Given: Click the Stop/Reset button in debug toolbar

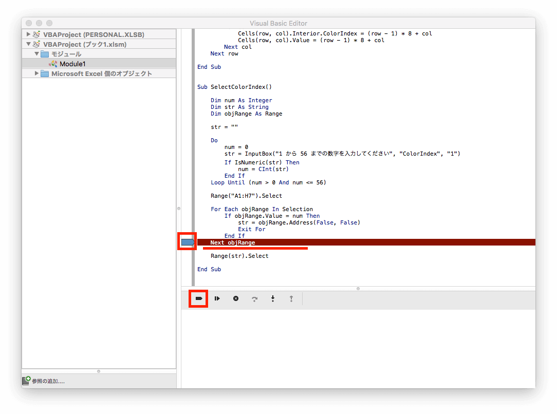Looking at the screenshot, I should [236, 298].
